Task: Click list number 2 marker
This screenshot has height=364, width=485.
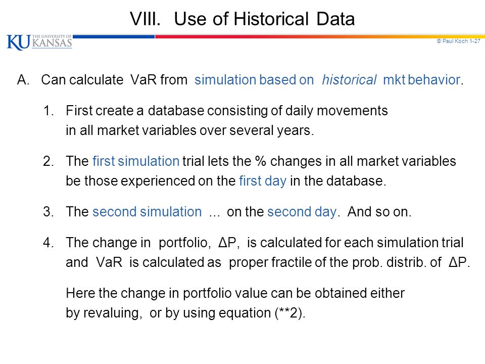Action: (x=48, y=161)
